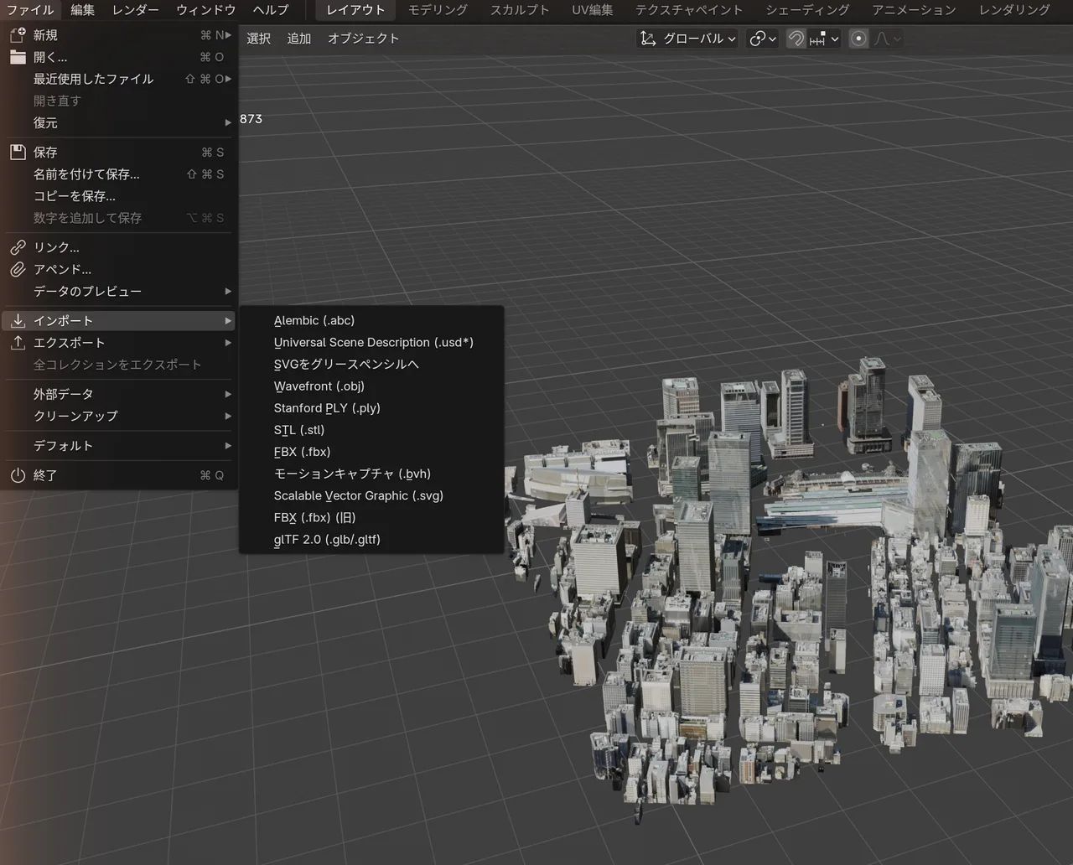Toggle proportional editing
This screenshot has height=865, width=1073.
[x=858, y=39]
